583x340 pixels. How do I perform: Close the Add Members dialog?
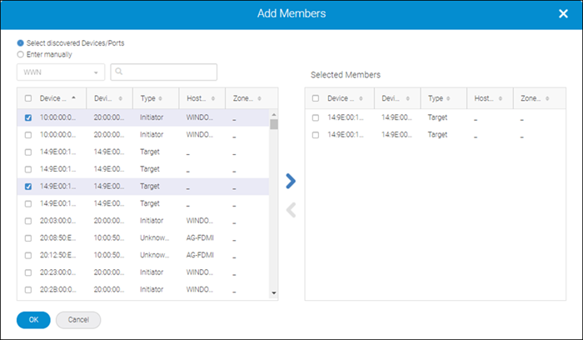coord(563,13)
